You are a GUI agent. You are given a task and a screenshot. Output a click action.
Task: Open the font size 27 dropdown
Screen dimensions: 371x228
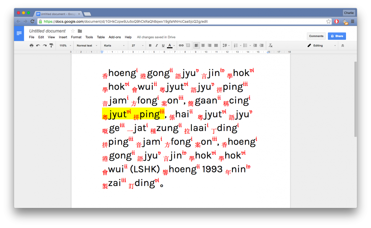tap(138, 45)
